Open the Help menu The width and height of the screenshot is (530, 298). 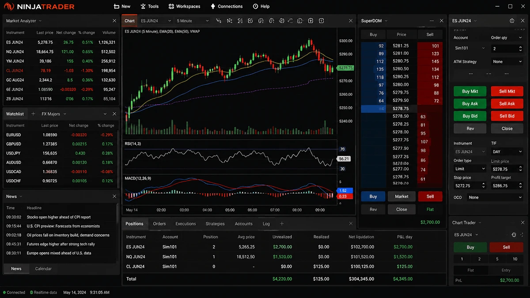[261, 7]
